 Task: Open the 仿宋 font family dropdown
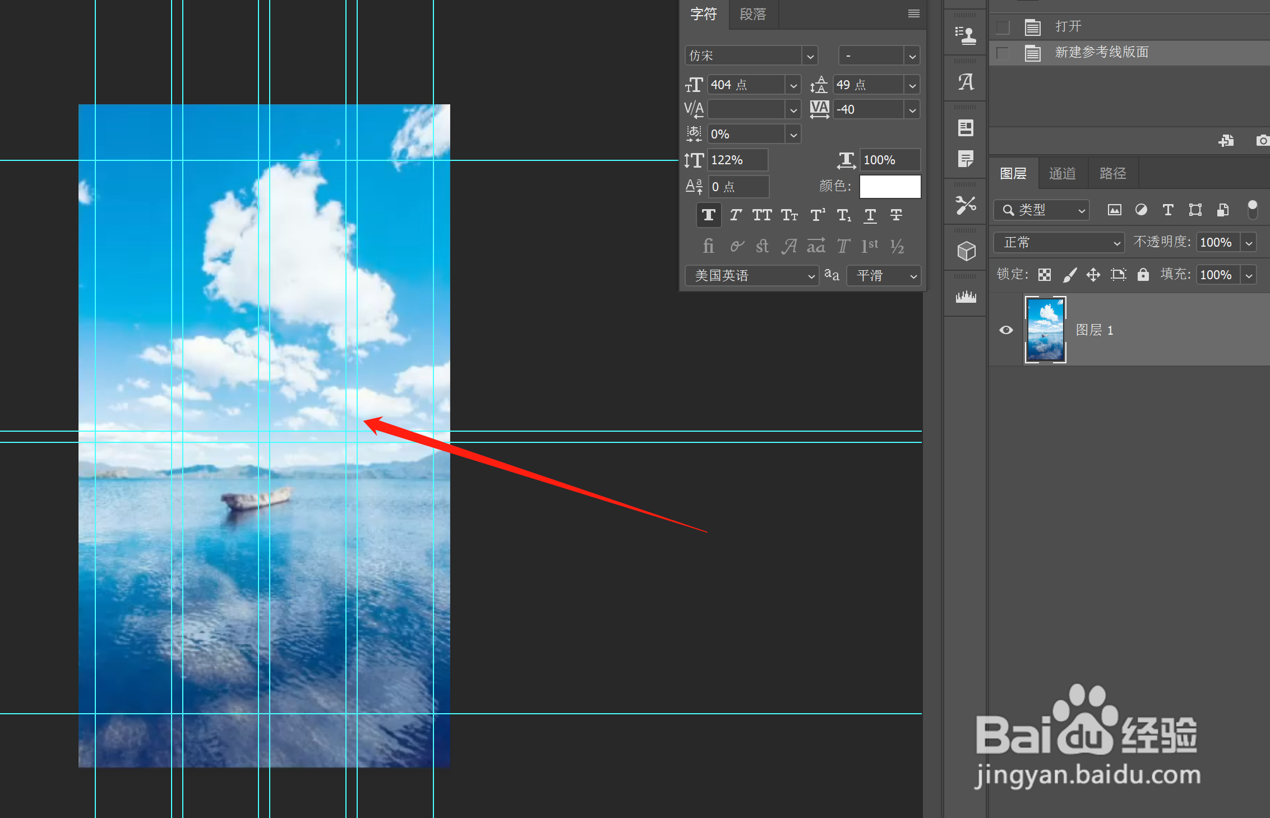(810, 56)
